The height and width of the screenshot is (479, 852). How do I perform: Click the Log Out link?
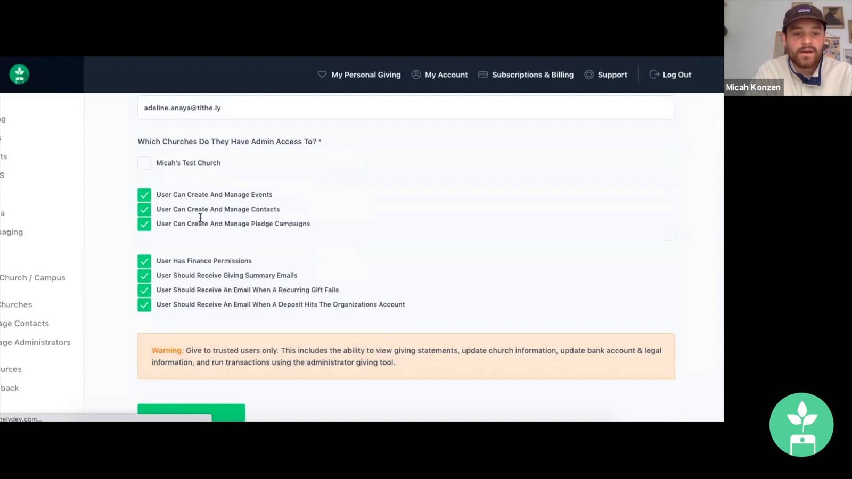tap(677, 75)
